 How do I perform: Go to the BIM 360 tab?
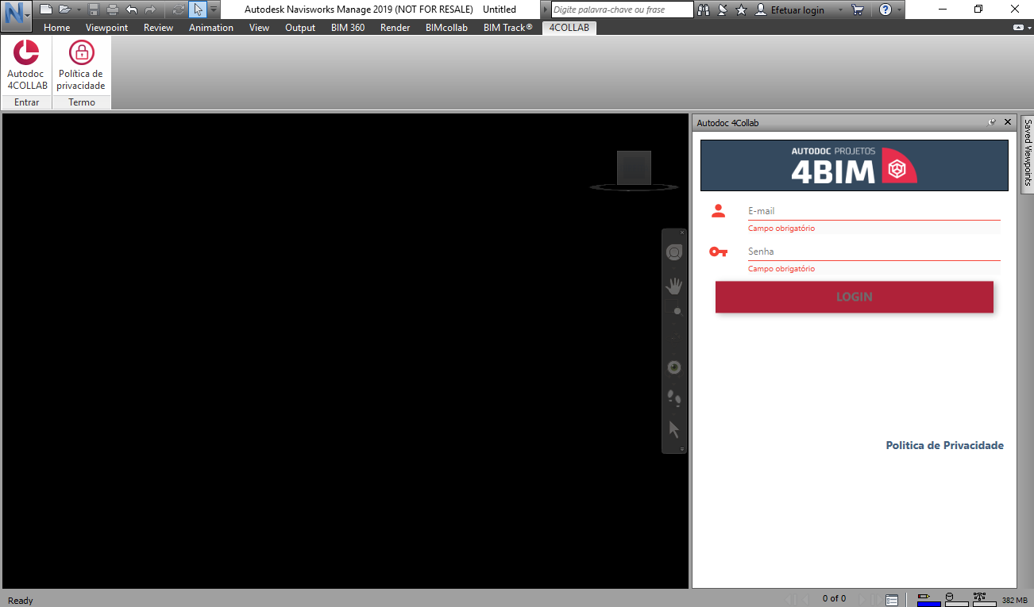click(x=348, y=28)
